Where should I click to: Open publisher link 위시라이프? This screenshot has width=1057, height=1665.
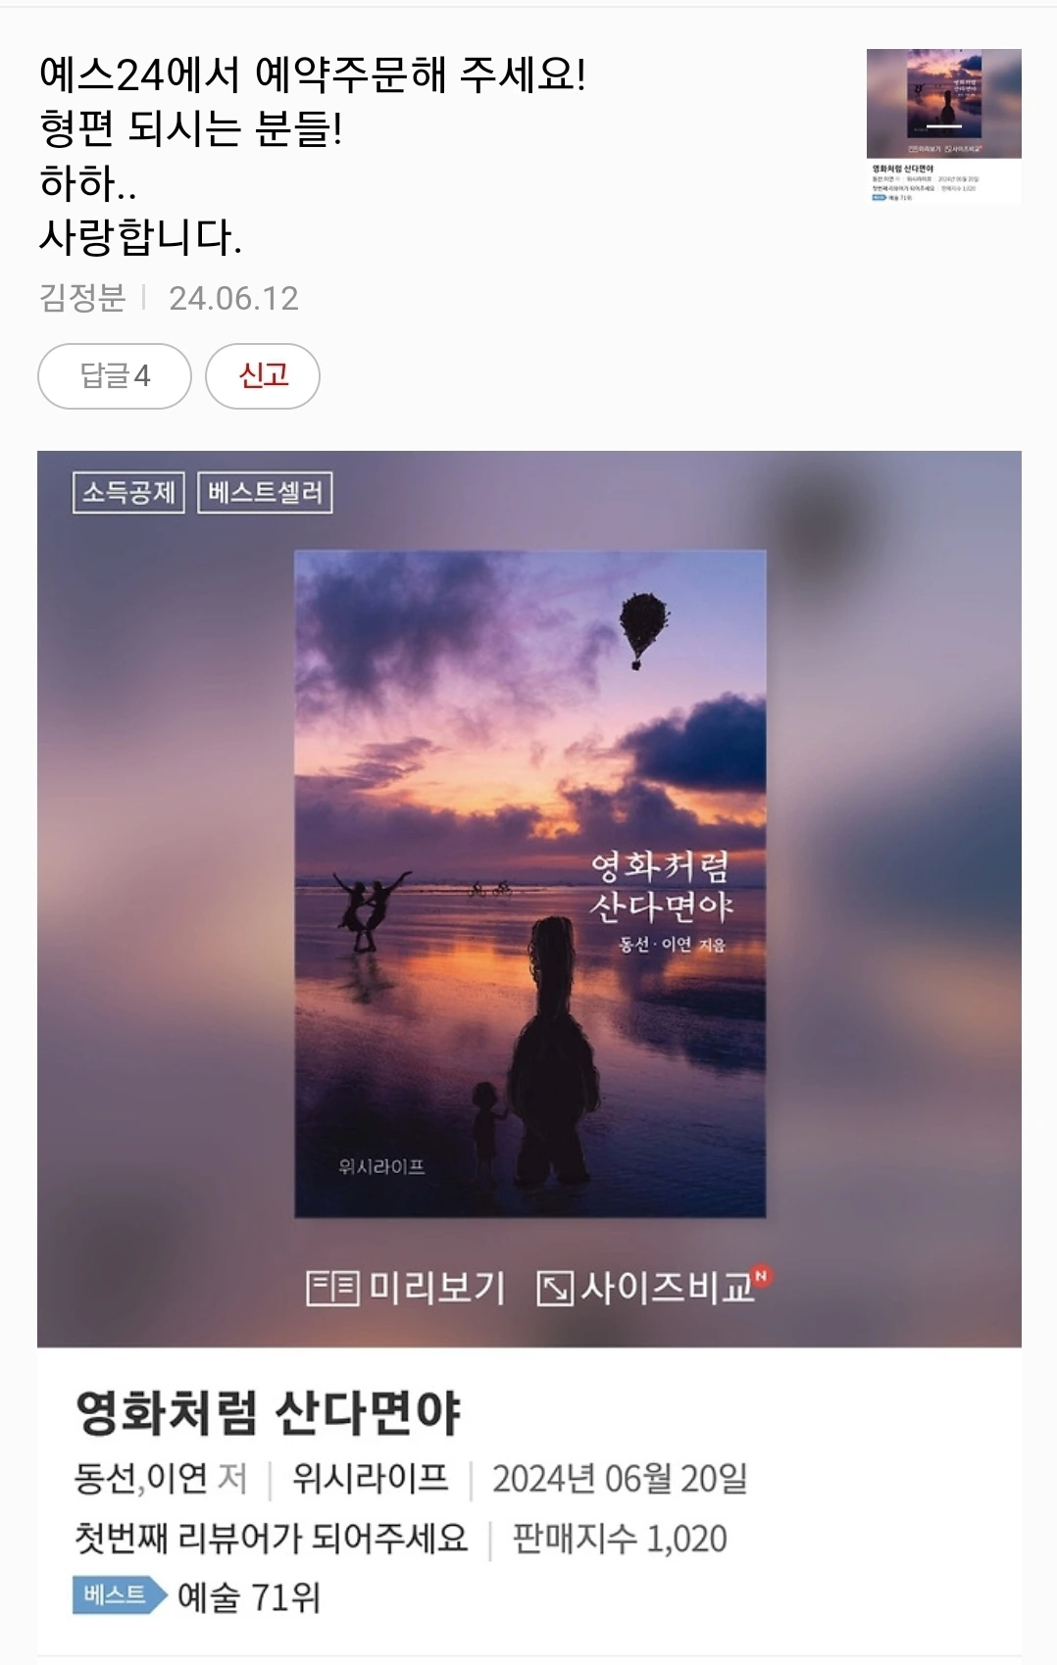pos(370,1478)
